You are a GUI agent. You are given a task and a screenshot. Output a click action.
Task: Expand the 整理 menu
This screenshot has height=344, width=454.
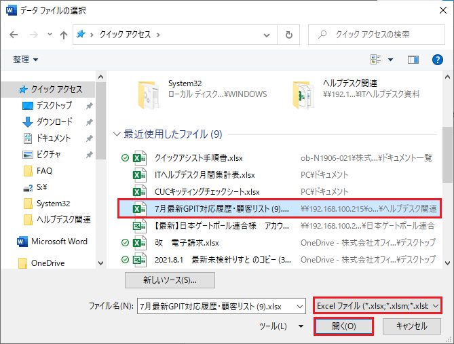tap(26, 60)
